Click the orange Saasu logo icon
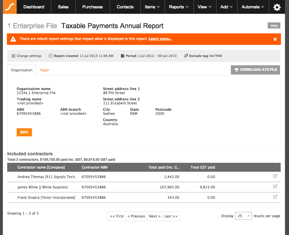The height and width of the screenshot is (235, 289). [10, 7]
